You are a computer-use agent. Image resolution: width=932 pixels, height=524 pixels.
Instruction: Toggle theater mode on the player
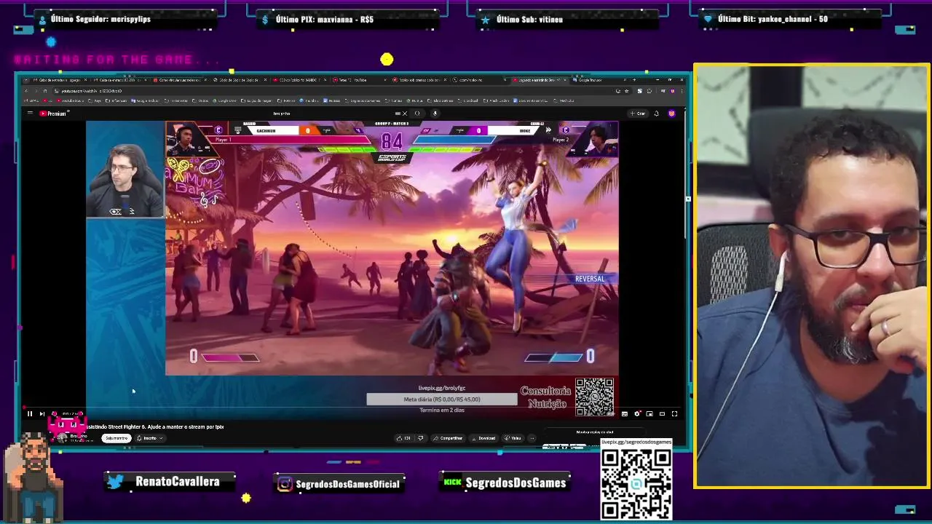coord(662,414)
